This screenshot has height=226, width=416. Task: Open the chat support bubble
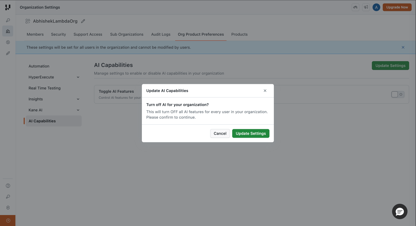click(x=400, y=211)
